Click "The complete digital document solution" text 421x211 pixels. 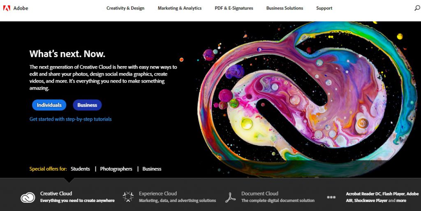pos(278,201)
